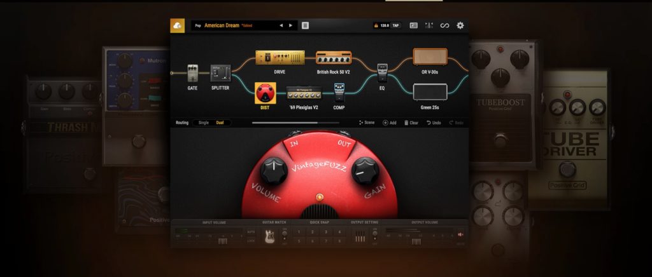Select the '69 Plexiglas V2 amp
The width and height of the screenshot is (652, 277).
tap(304, 93)
